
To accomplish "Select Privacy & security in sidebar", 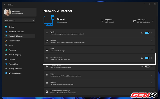I will click(x=15, y=69).
